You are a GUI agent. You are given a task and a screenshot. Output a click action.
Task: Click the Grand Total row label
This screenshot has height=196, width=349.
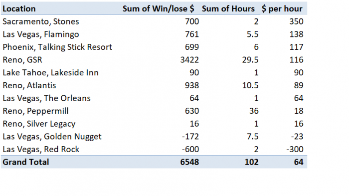click(x=25, y=162)
